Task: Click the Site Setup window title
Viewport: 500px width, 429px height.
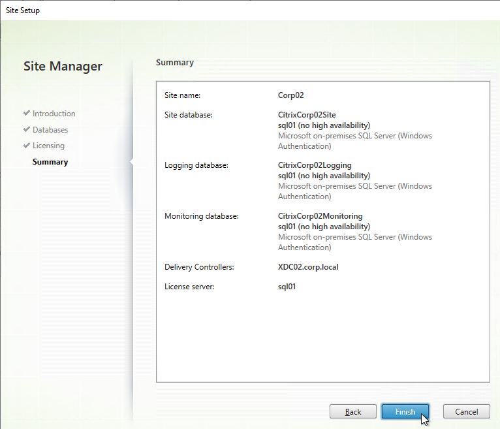Action: point(23,10)
